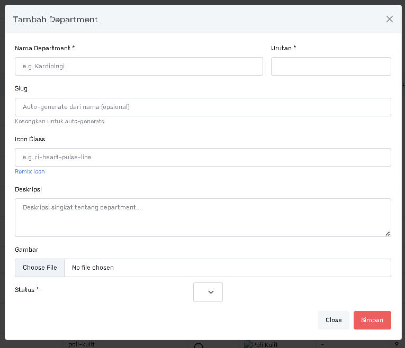Click the Deskripsi label text
Image resolution: width=405 pixels, height=348 pixels.
click(28, 189)
